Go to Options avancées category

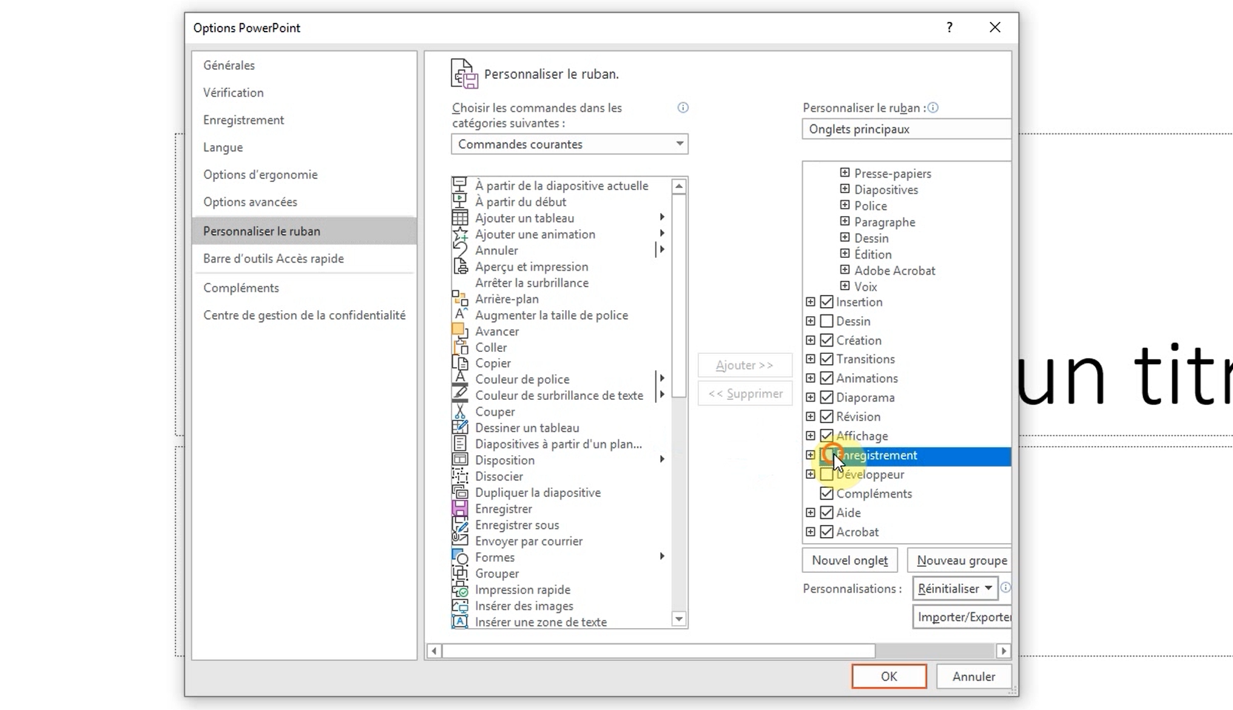point(304,201)
